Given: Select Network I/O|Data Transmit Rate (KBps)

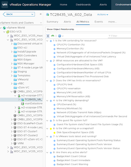Looking at the screenshot, I should coord(79,112).
